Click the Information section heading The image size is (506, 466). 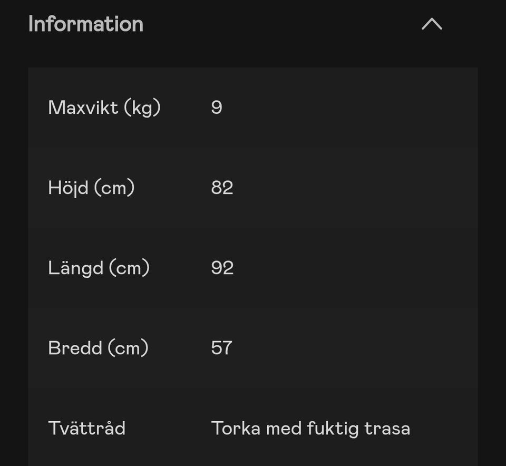click(x=86, y=24)
